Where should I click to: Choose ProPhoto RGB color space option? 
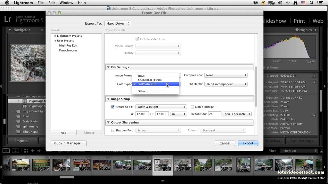(156, 84)
